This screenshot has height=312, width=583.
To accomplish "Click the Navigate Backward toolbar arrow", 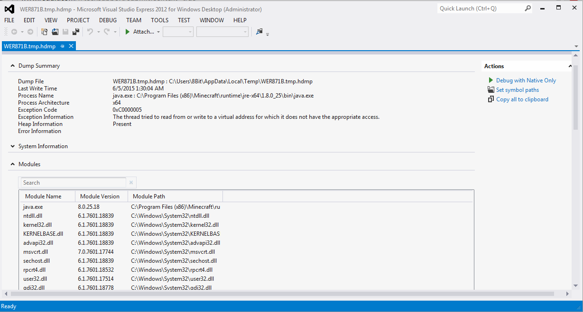I will coord(14,32).
